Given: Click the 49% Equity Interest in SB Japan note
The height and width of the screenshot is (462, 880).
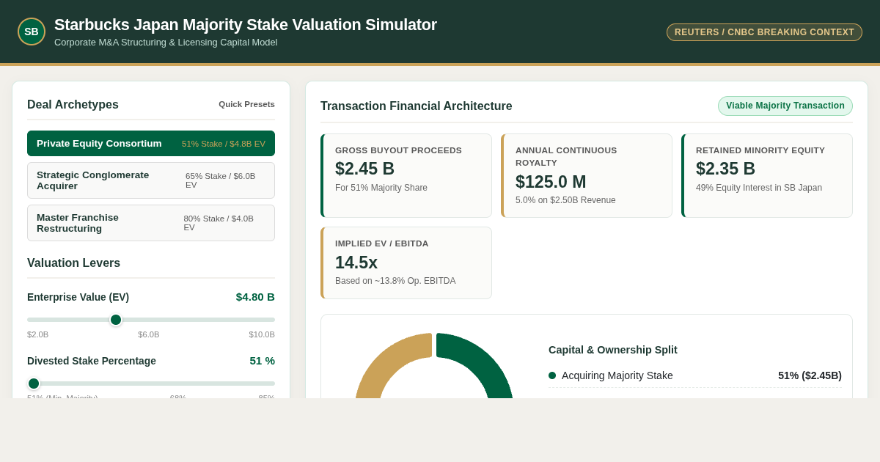Looking at the screenshot, I should (x=759, y=188).
